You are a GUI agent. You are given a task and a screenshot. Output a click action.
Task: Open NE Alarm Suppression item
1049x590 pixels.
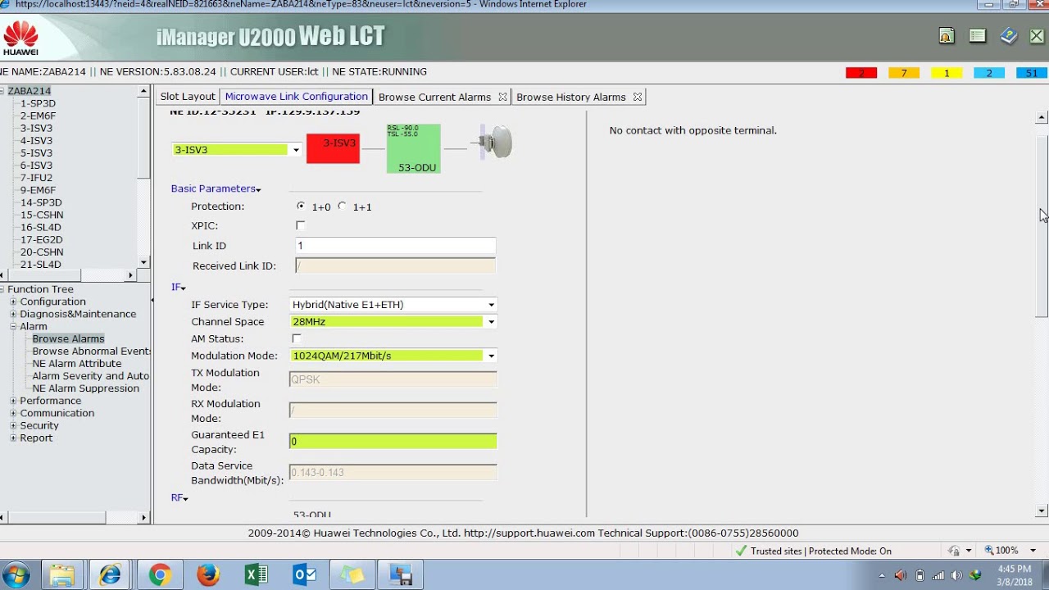[x=86, y=388]
